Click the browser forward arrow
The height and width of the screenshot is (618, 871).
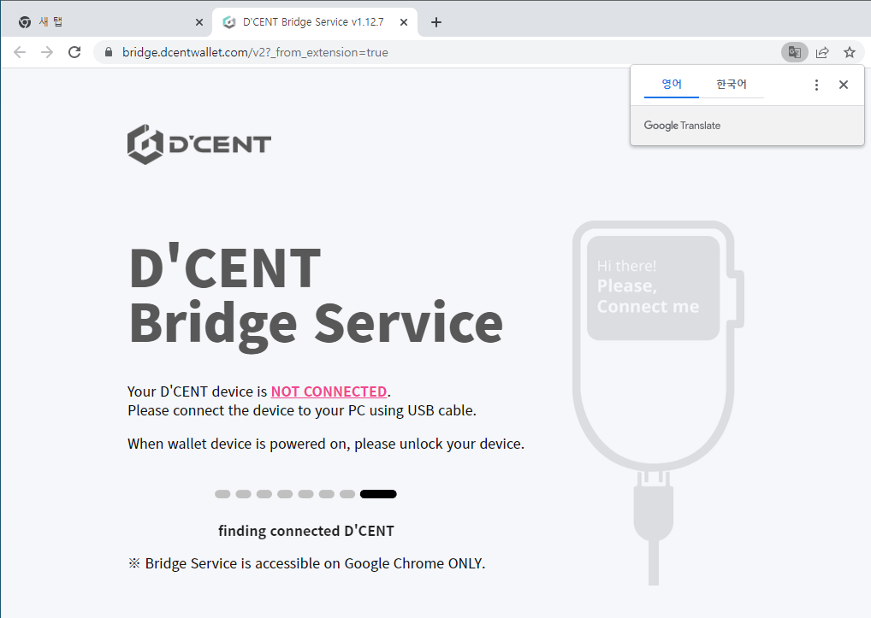[47, 52]
